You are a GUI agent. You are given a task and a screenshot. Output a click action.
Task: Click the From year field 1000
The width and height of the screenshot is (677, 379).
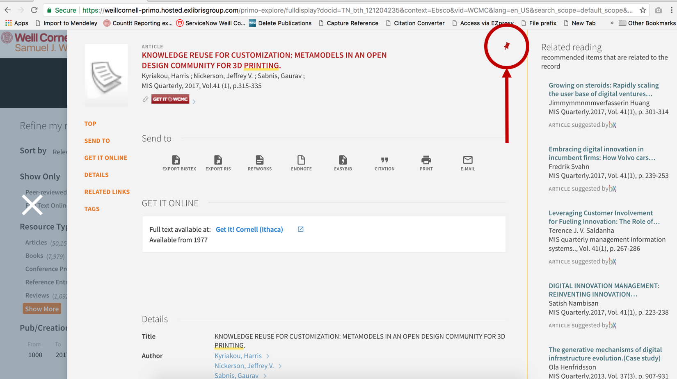(x=35, y=355)
